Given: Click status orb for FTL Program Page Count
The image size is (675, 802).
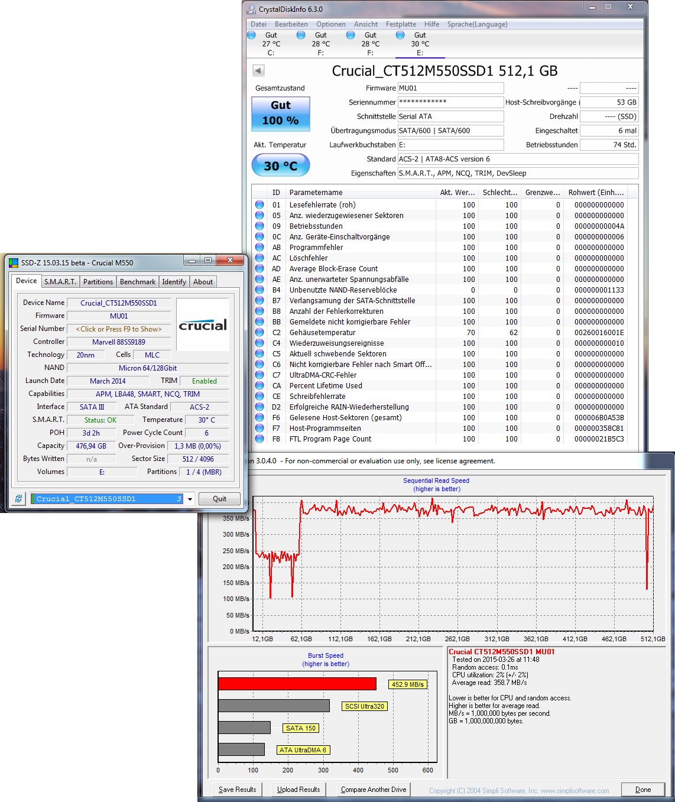Looking at the screenshot, I should click(259, 439).
